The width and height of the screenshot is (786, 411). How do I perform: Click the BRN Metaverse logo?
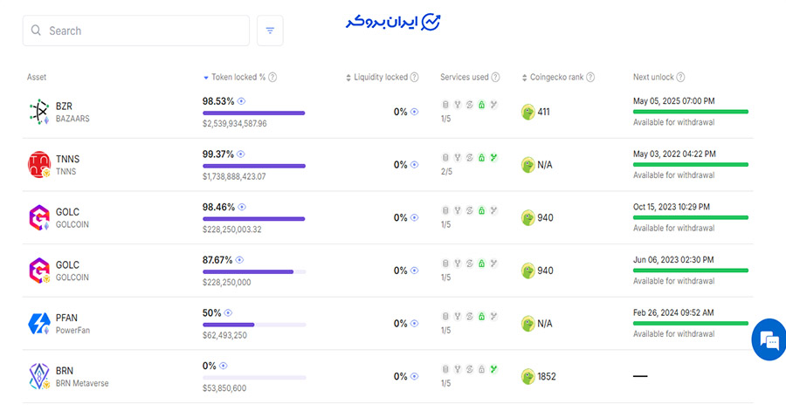[39, 376]
